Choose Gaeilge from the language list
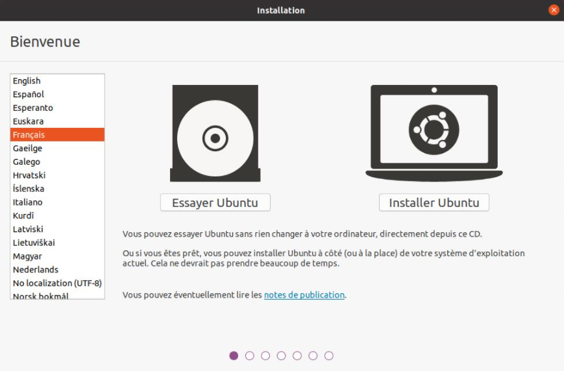564x371 pixels. coord(57,148)
